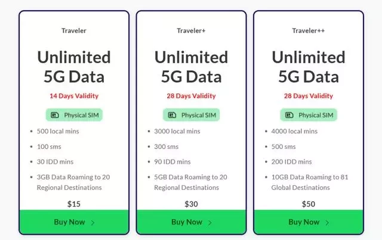Select Physical SIM badge on Traveler+ card
This screenshot has height=240, width=382.
(x=191, y=115)
